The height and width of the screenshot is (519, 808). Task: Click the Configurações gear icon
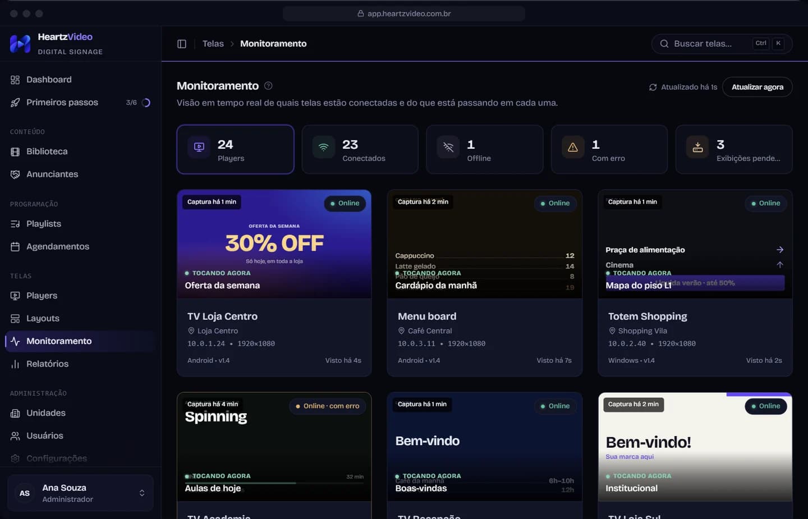pyautogui.click(x=15, y=458)
